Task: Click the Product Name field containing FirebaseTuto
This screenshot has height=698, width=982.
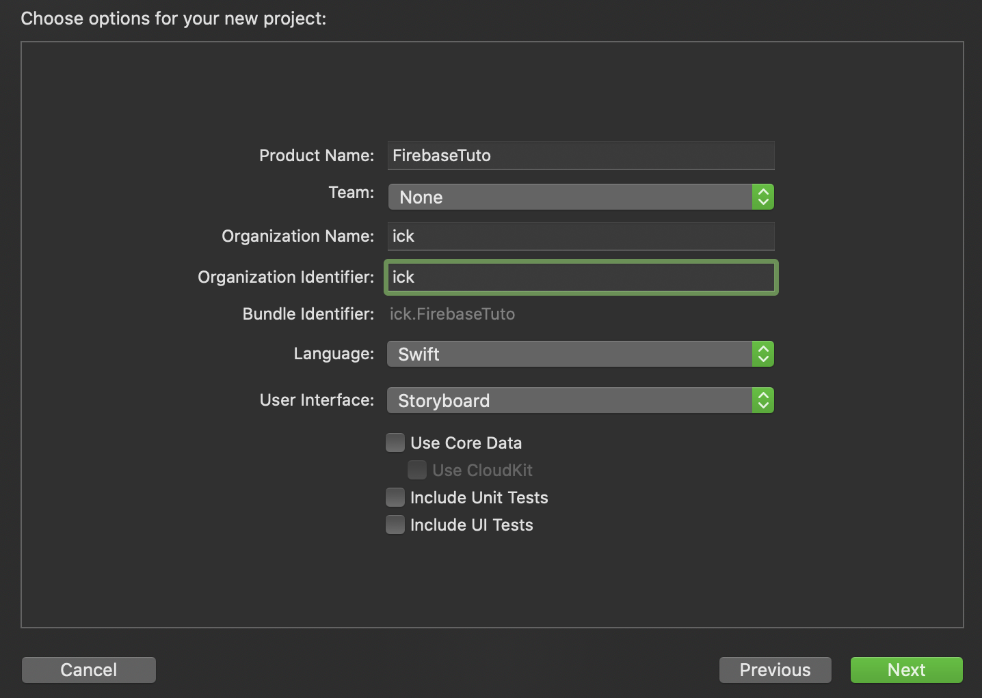Action: click(x=581, y=156)
